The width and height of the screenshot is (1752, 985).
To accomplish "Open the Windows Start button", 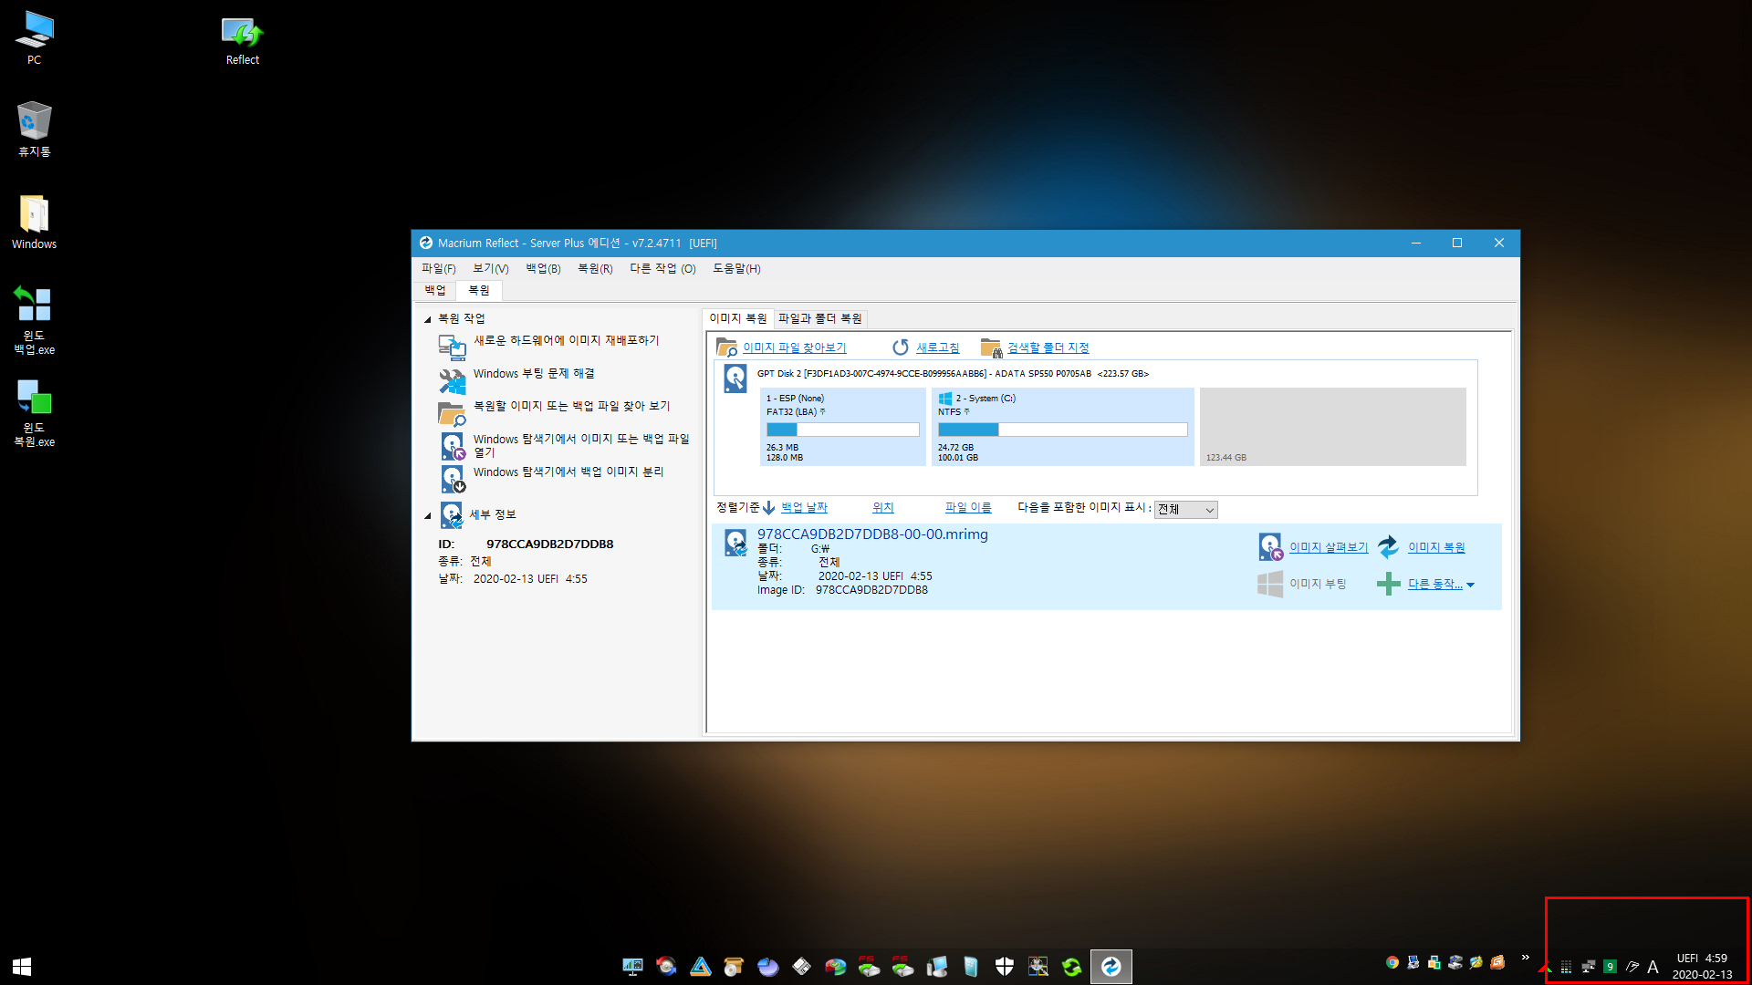I will [22, 966].
